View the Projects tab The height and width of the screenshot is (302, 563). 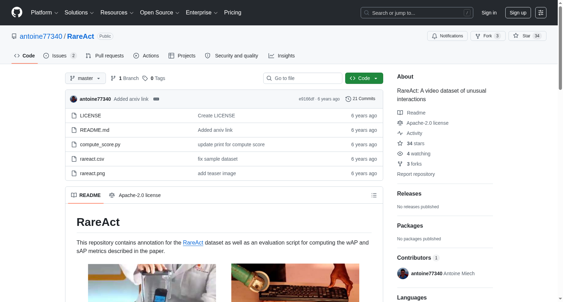(x=182, y=56)
